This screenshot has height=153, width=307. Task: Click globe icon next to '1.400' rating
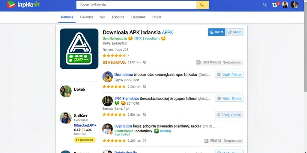point(144,140)
